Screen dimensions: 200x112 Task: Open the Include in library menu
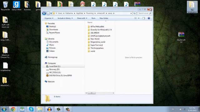[x=65, y=18]
